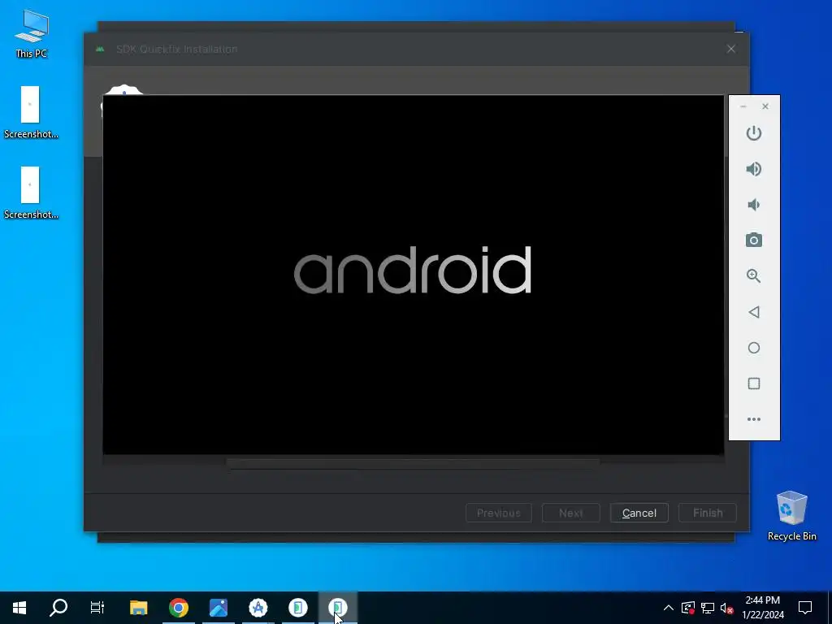Close the SDK Quickfix Installation dialog

click(730, 49)
